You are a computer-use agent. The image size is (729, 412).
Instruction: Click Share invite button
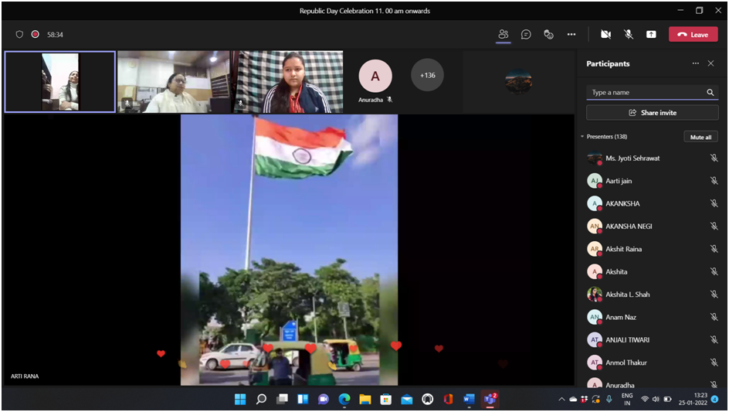(652, 113)
